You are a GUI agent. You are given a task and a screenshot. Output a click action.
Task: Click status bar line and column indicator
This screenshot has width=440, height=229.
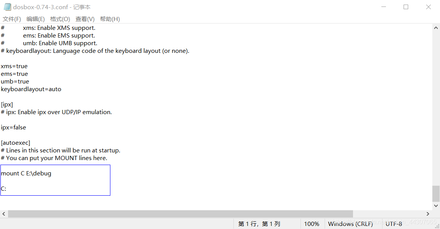click(259, 224)
